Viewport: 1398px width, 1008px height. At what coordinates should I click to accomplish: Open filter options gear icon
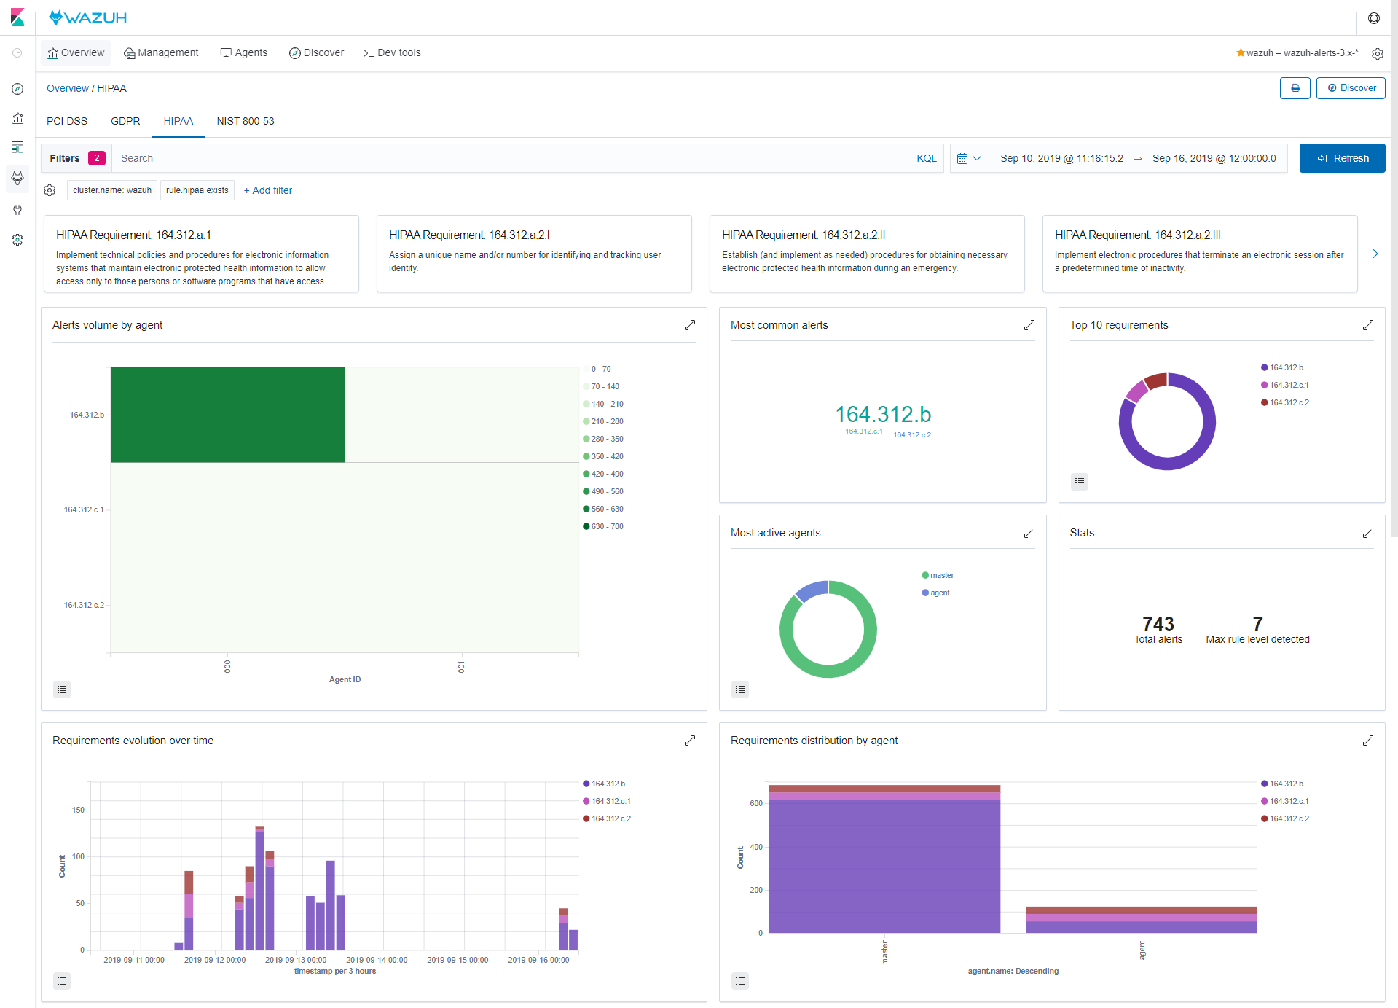50,190
